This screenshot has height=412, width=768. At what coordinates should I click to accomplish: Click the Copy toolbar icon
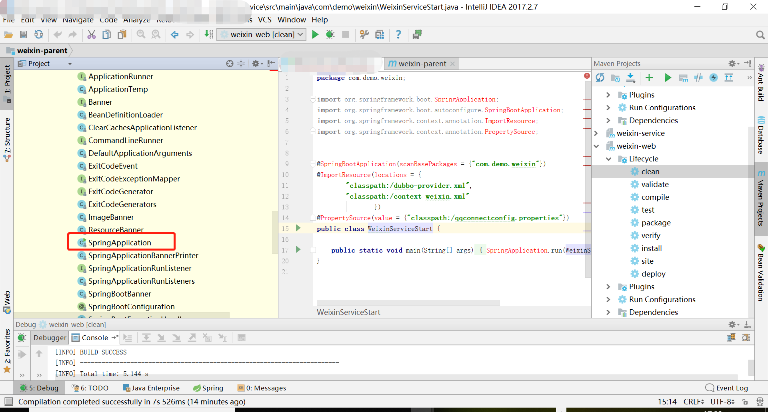[x=107, y=35]
